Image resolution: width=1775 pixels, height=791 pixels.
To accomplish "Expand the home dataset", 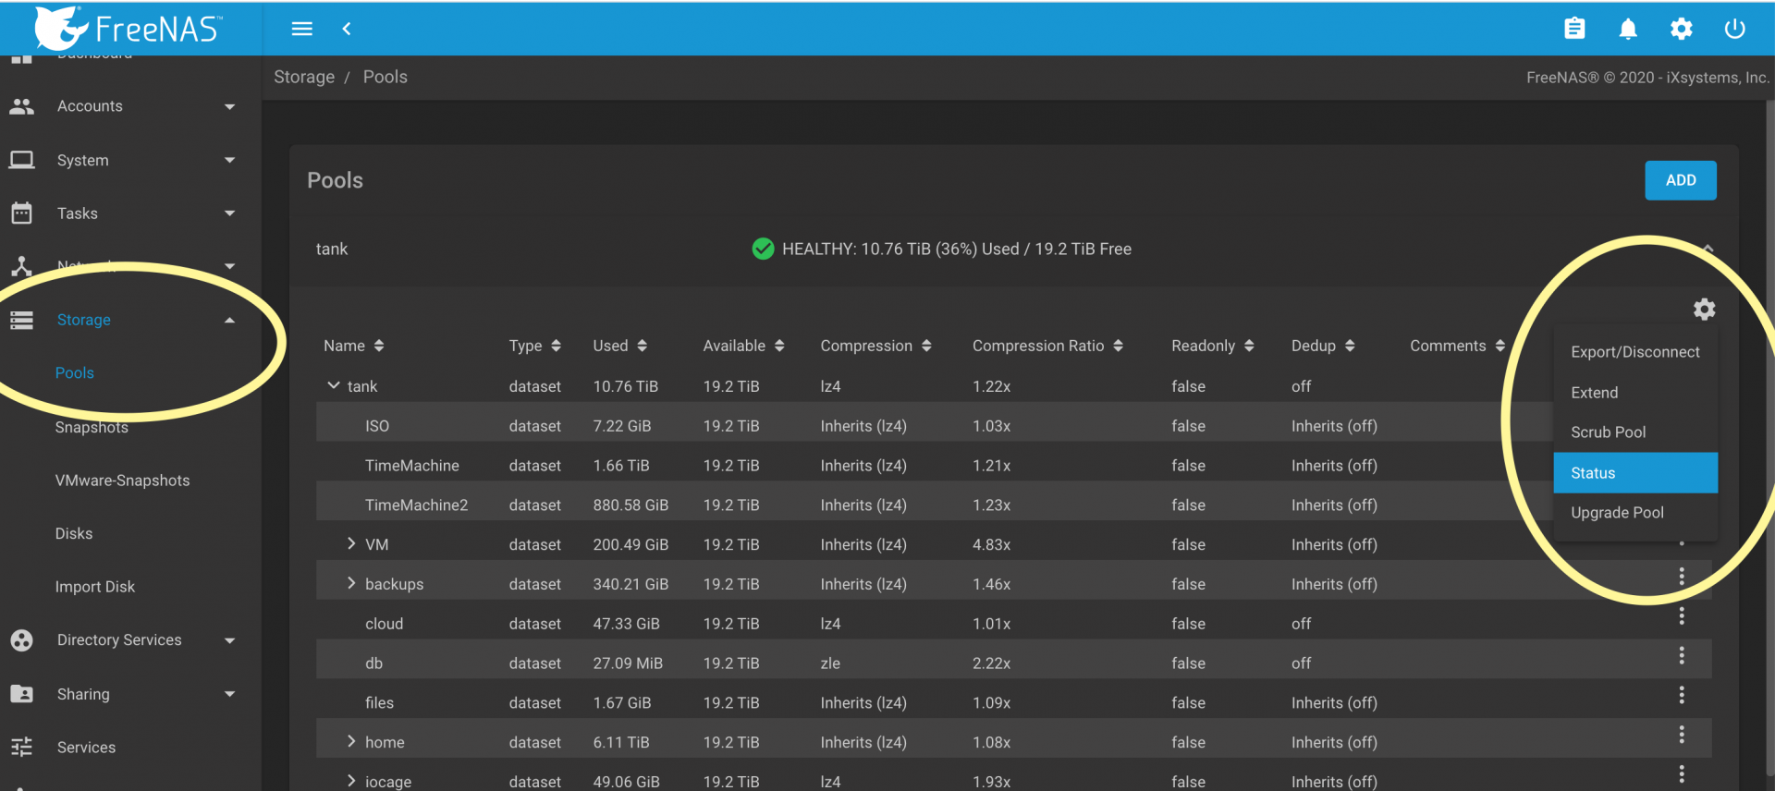I will 351,741.
